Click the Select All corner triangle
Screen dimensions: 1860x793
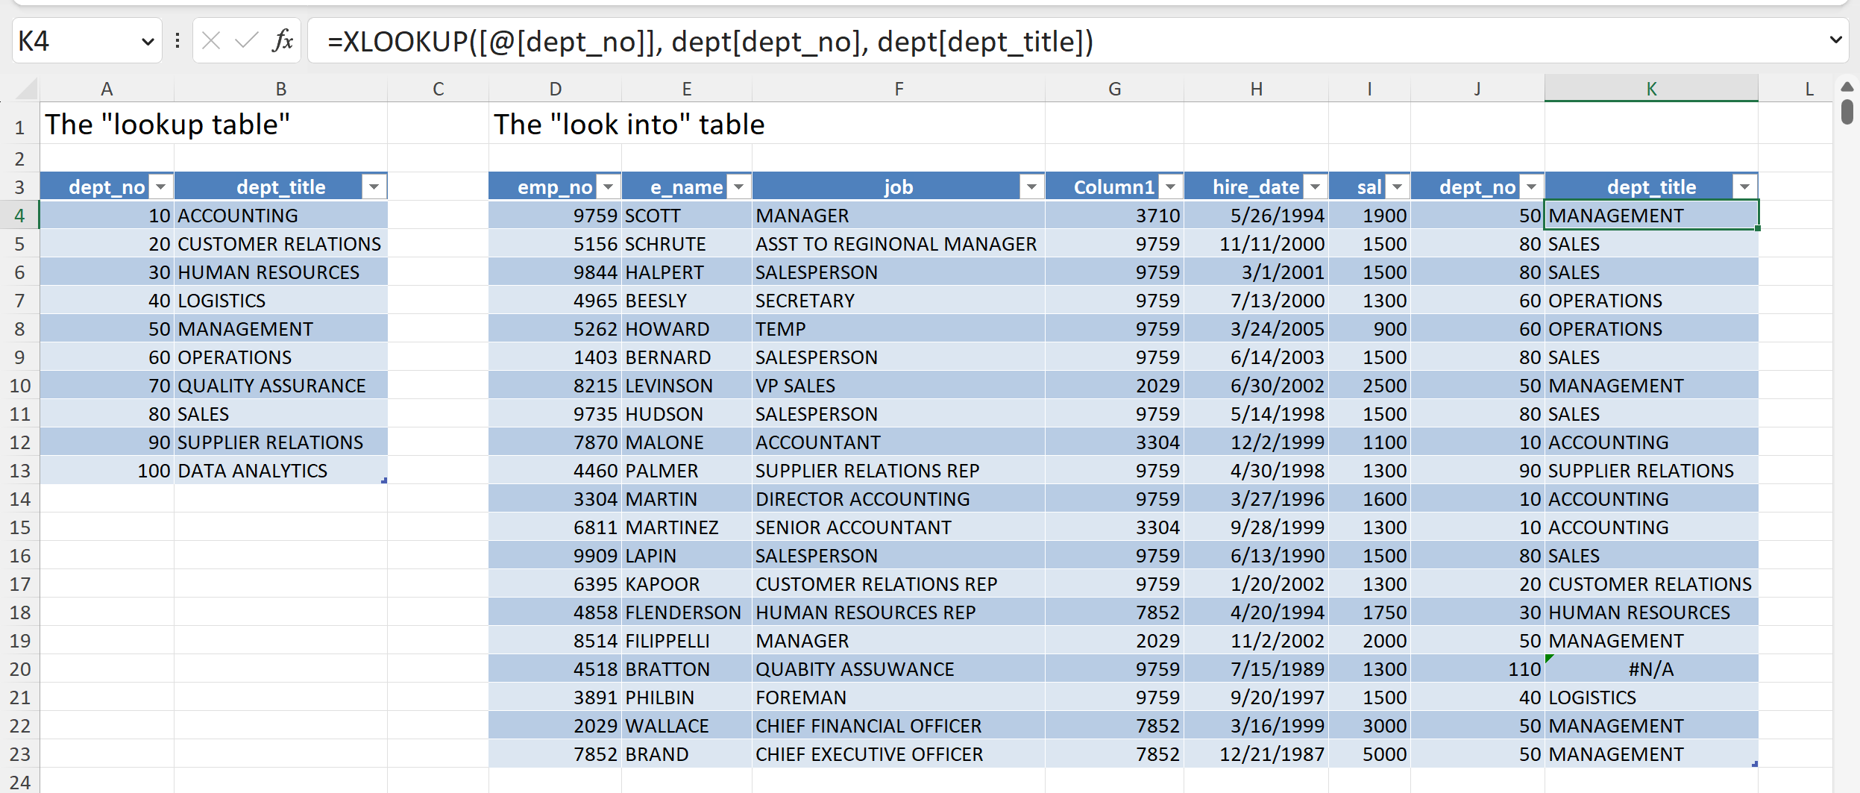(27, 90)
